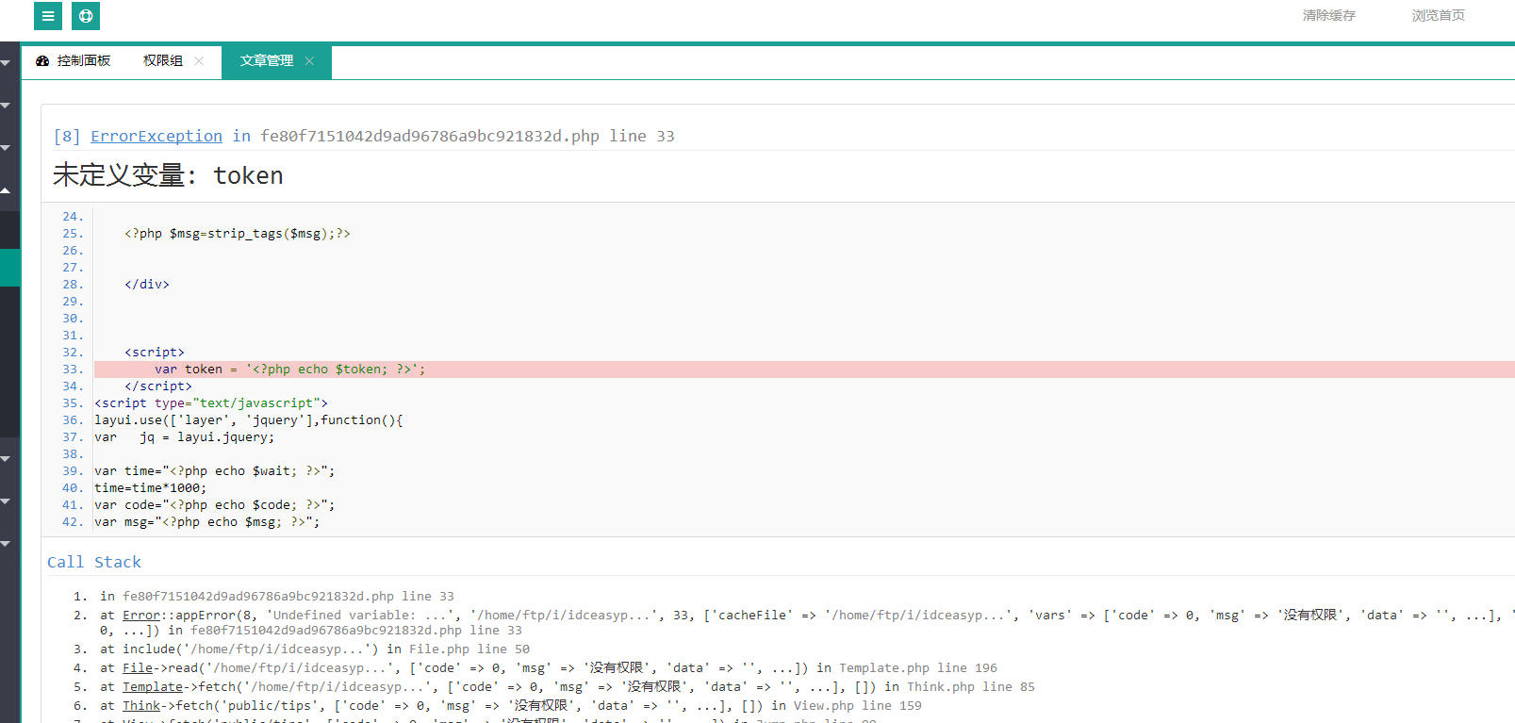This screenshot has height=723, width=1515.
Task: Open the Error link in call stack
Action: (x=141, y=615)
